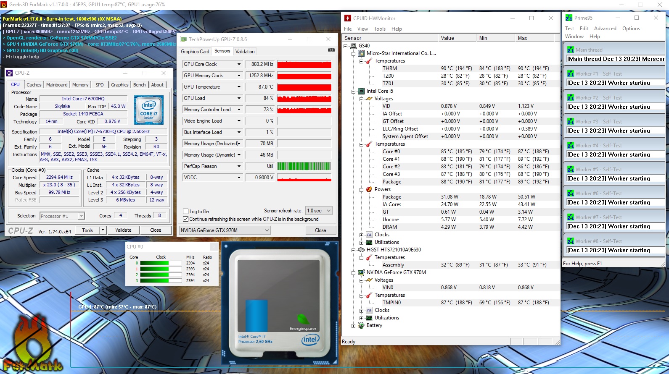669x374 pixels.
Task: Open the GPU Core Clock sensor dropdown
Action: (239, 64)
